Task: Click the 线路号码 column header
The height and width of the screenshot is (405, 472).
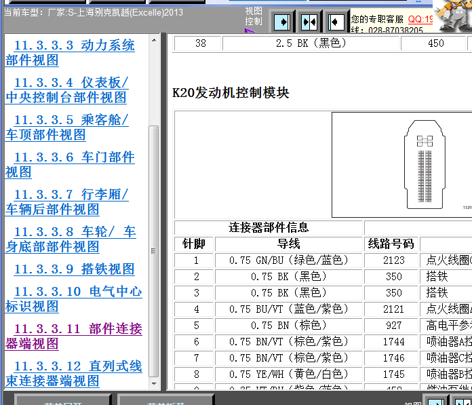Action: point(391,244)
